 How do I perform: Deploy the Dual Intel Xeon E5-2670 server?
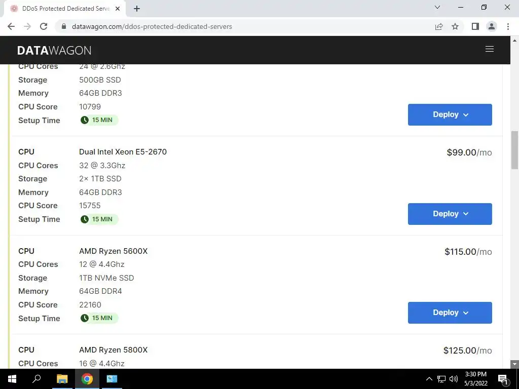[450, 214]
